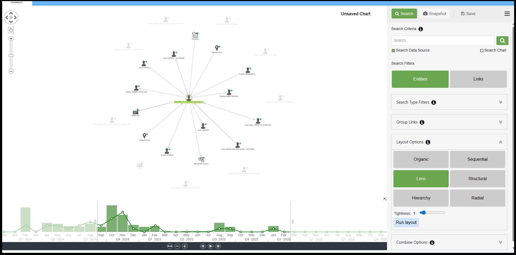Expand the Group Links section

pos(500,122)
